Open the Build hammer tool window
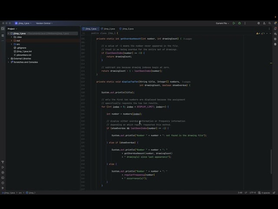Viewport: 278px width, 209px height. [x=3, y=162]
